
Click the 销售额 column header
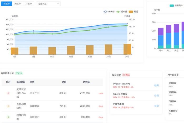click(x=86, y=82)
